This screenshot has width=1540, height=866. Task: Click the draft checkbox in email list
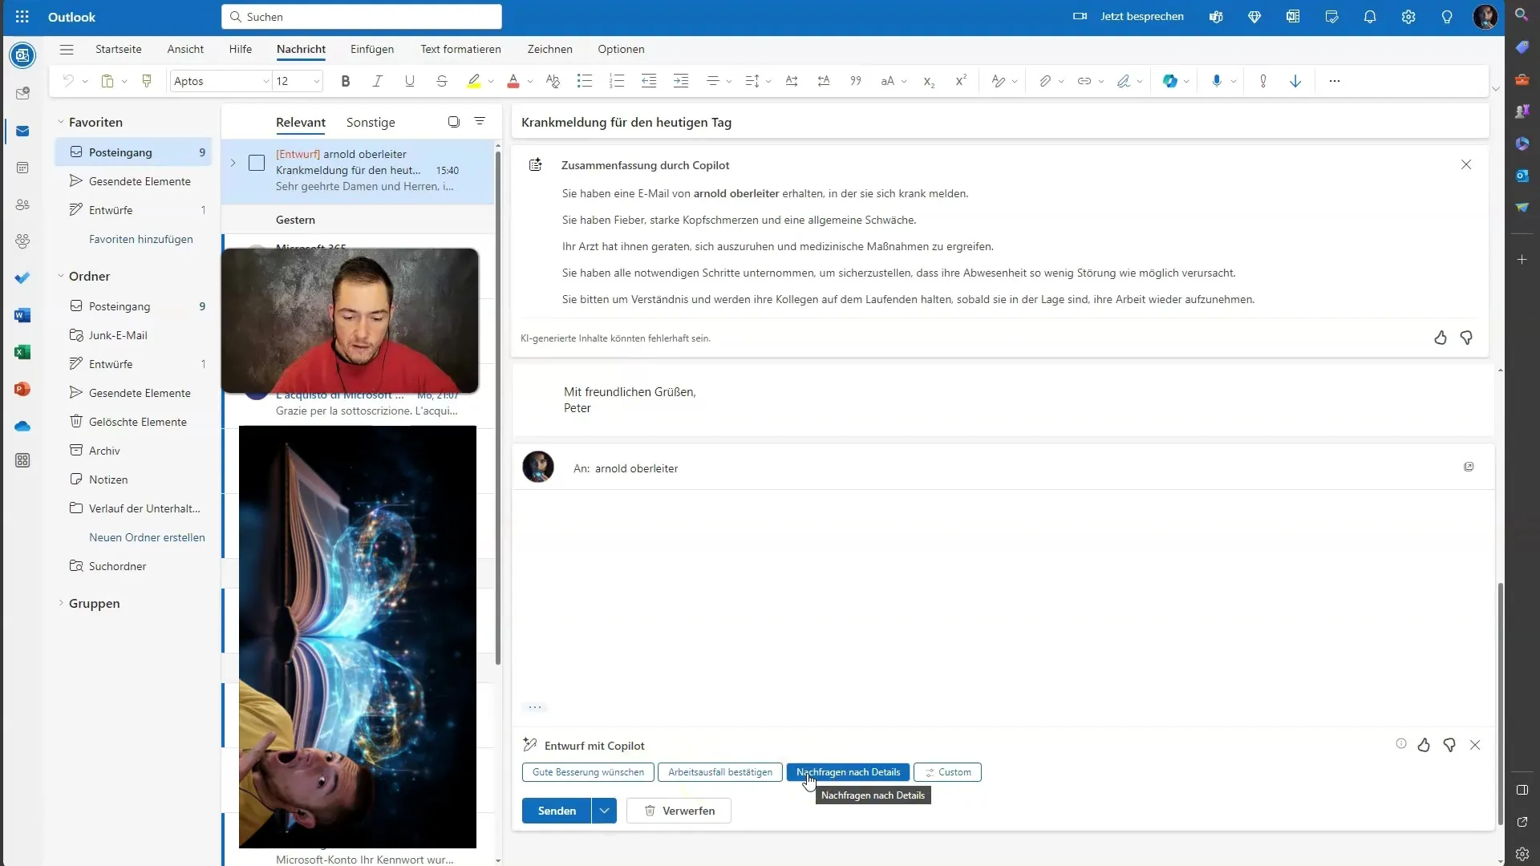tap(258, 164)
